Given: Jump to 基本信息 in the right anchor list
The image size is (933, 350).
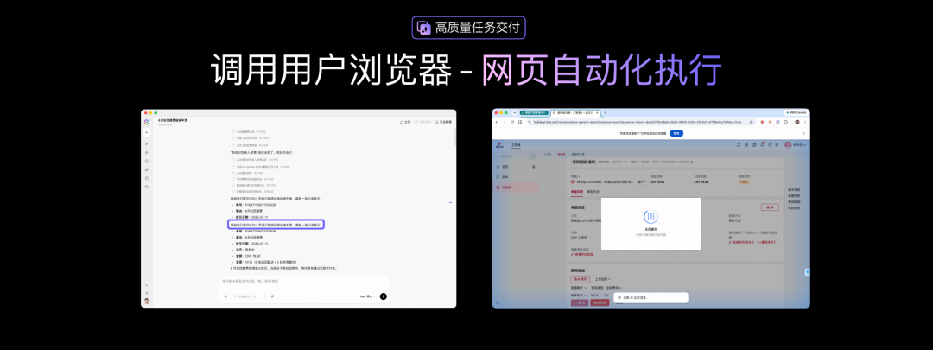Looking at the screenshot, I should point(796,190).
